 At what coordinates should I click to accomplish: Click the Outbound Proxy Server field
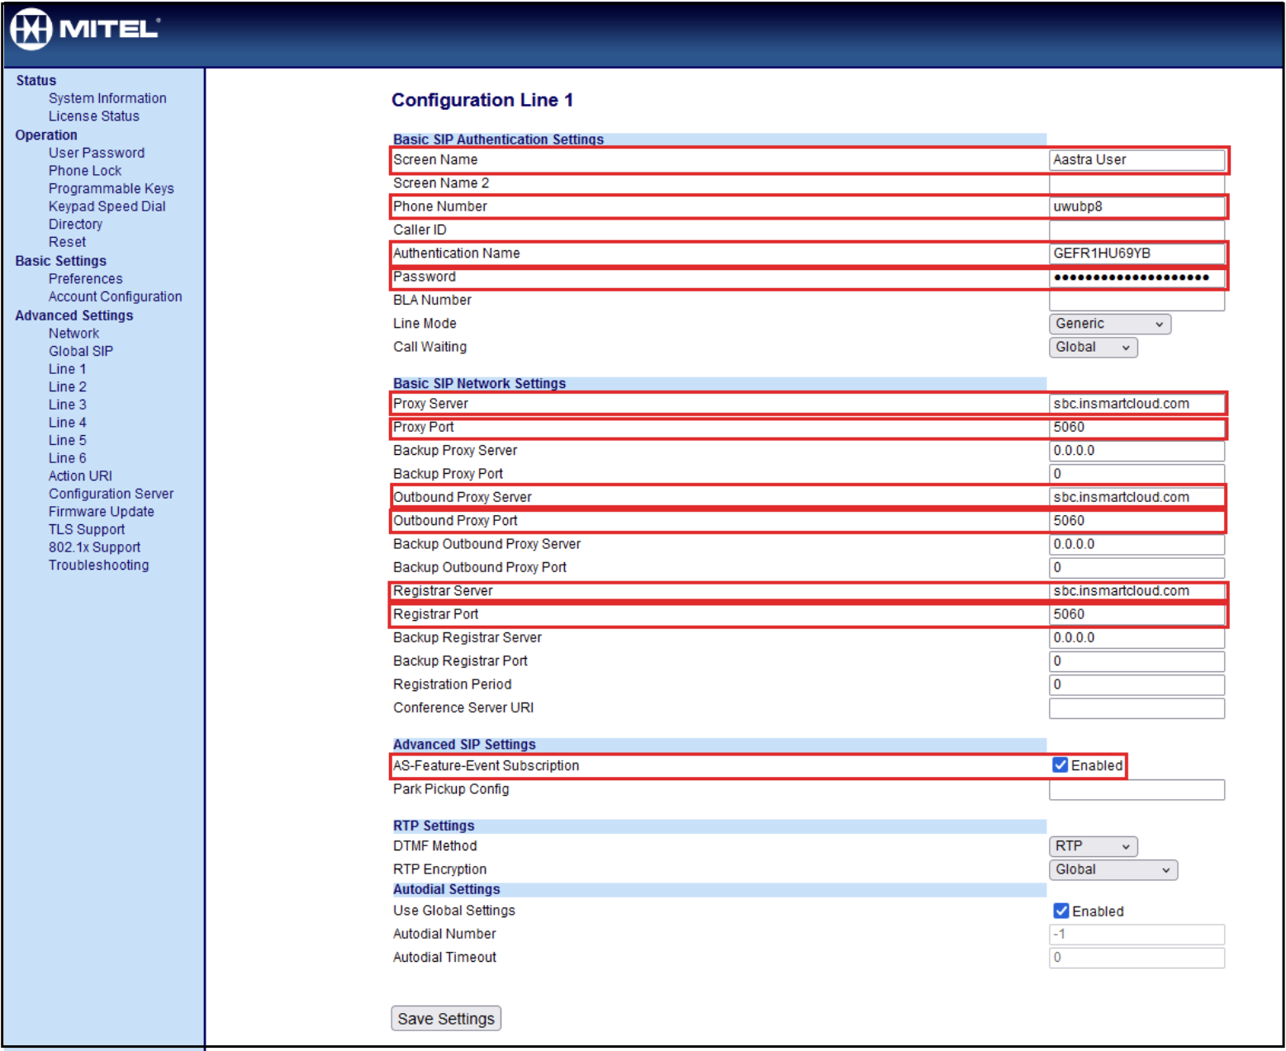pyautogui.click(x=1137, y=498)
